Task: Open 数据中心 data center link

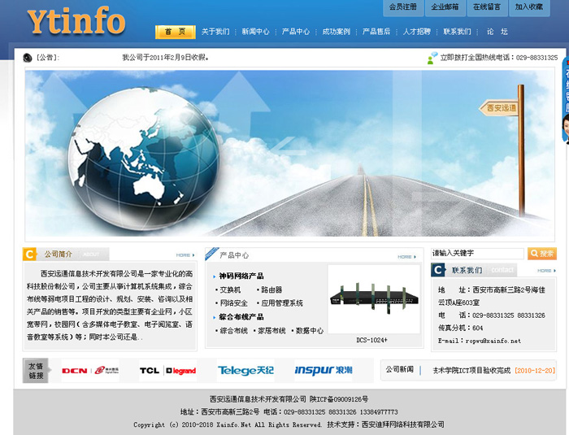Action: point(310,331)
